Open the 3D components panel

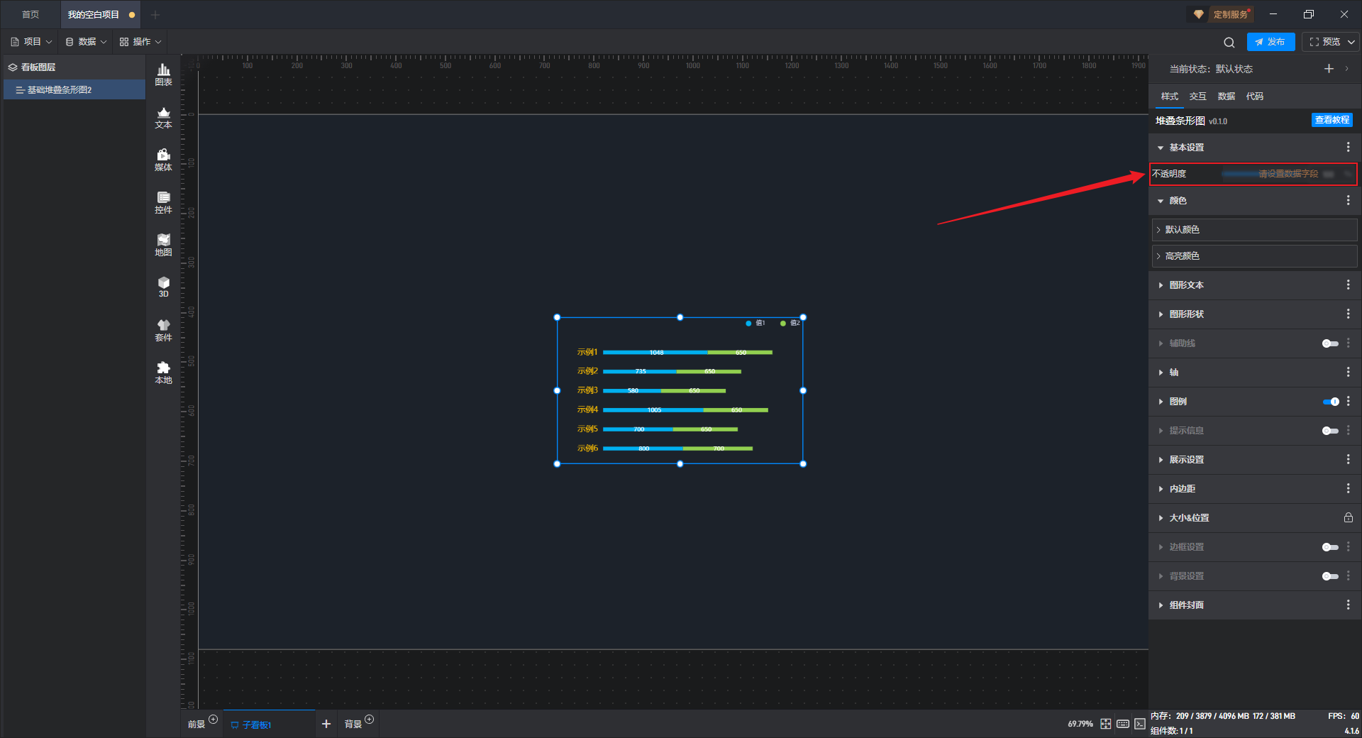[x=163, y=287]
